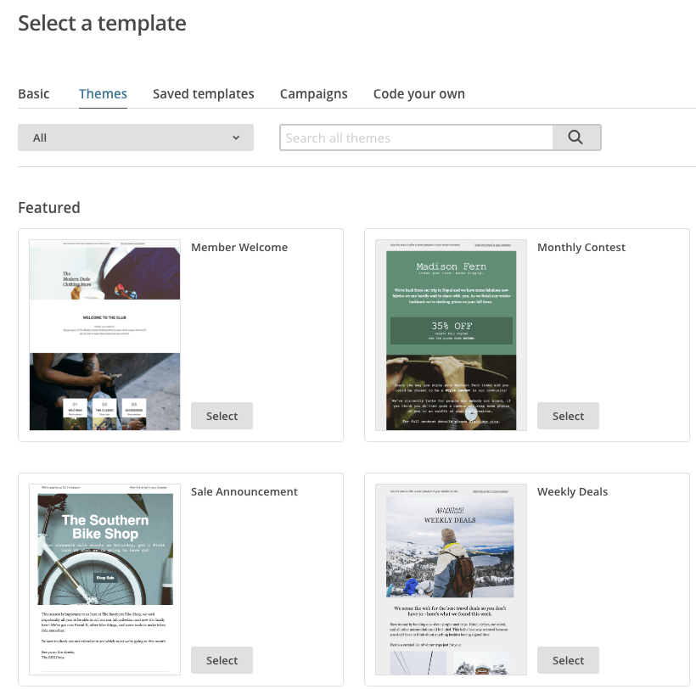The height and width of the screenshot is (689, 696).
Task: Focus the Search all themes field
Action: click(417, 137)
